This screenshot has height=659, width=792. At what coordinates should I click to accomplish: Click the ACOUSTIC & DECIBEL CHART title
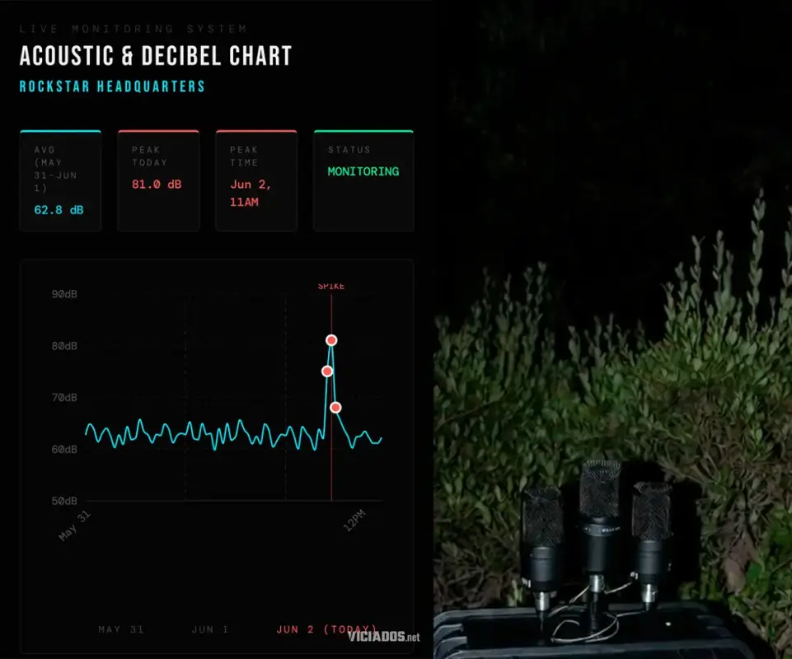tap(156, 55)
